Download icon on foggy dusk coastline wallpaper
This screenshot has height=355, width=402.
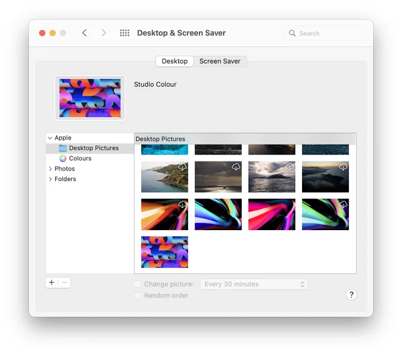tap(343, 167)
